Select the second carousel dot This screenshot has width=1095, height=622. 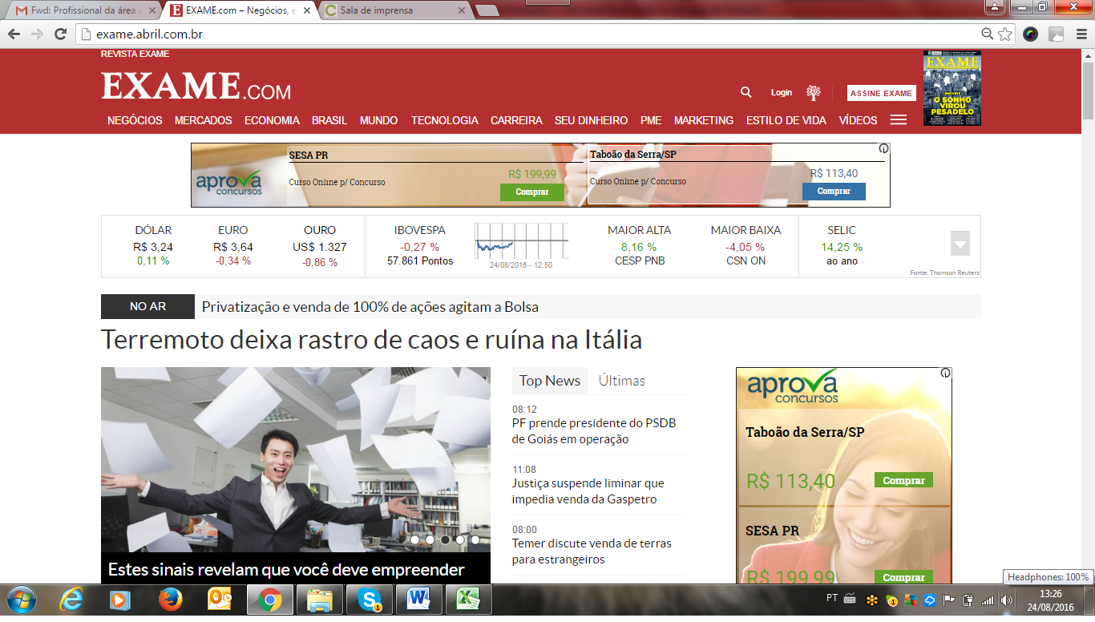point(430,539)
